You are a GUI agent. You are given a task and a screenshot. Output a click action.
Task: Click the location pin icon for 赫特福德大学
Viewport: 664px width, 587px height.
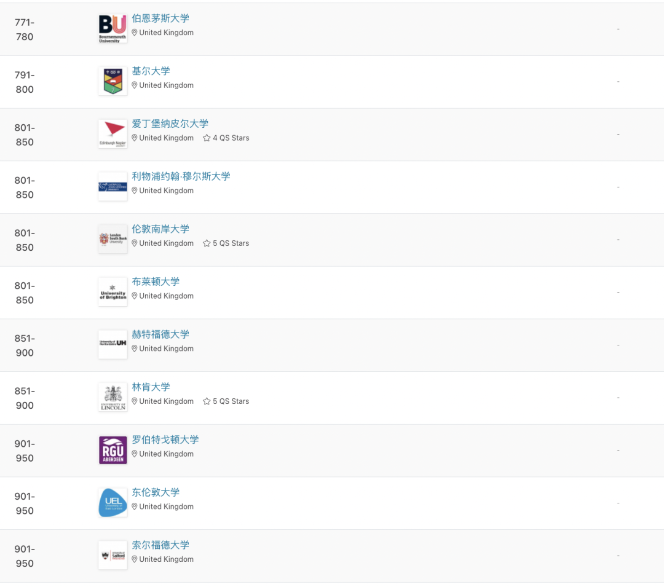(134, 349)
